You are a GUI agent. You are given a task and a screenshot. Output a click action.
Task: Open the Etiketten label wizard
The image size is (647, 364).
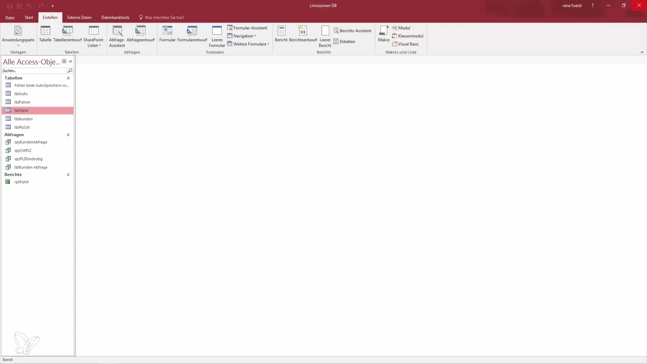coord(344,41)
